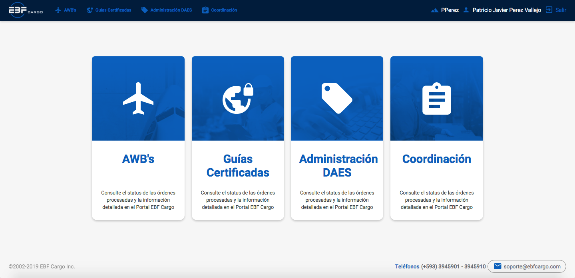Click the mountain icon beside PPerez
Screen dimensions: 575x278
[x=435, y=10]
